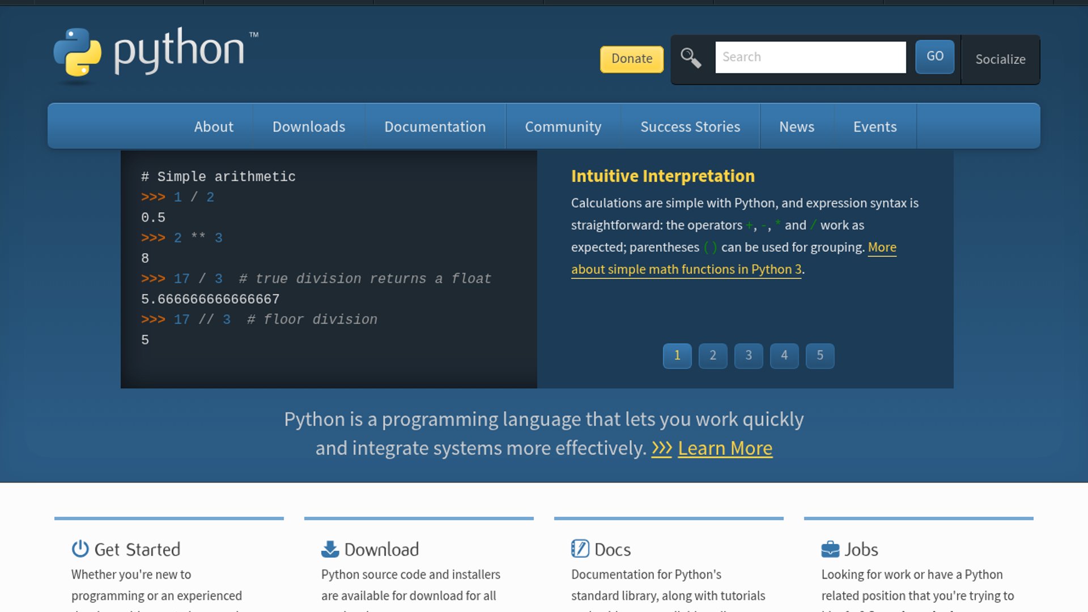Click the GO search button
This screenshot has height=612, width=1088.
pos(935,57)
